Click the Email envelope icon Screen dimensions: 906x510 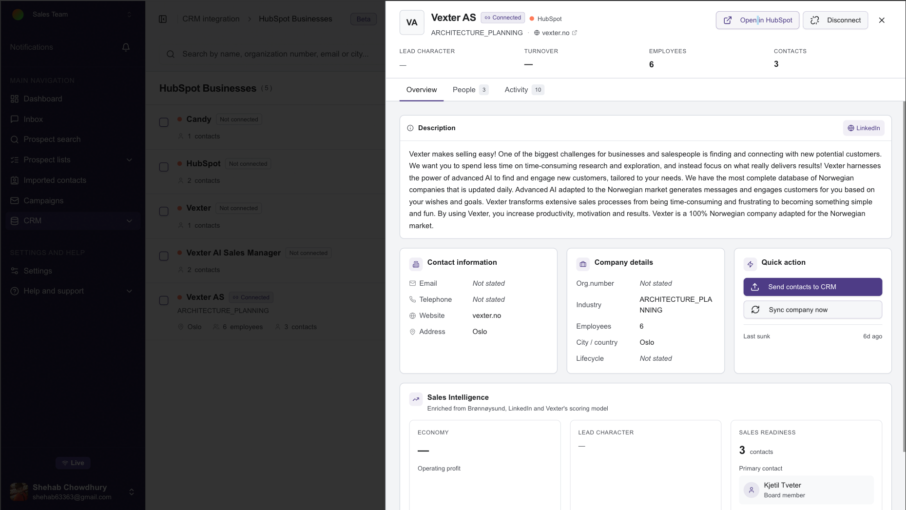coord(413,283)
